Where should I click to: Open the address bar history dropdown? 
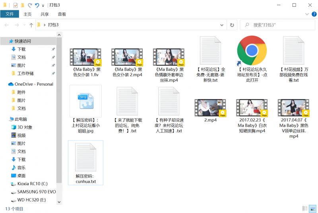[223, 25]
